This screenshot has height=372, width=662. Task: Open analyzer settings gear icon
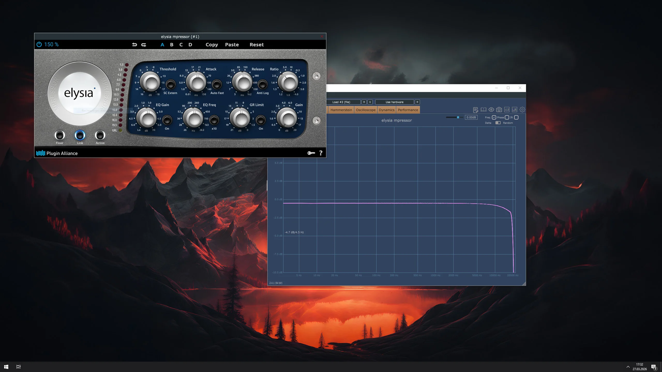522,110
